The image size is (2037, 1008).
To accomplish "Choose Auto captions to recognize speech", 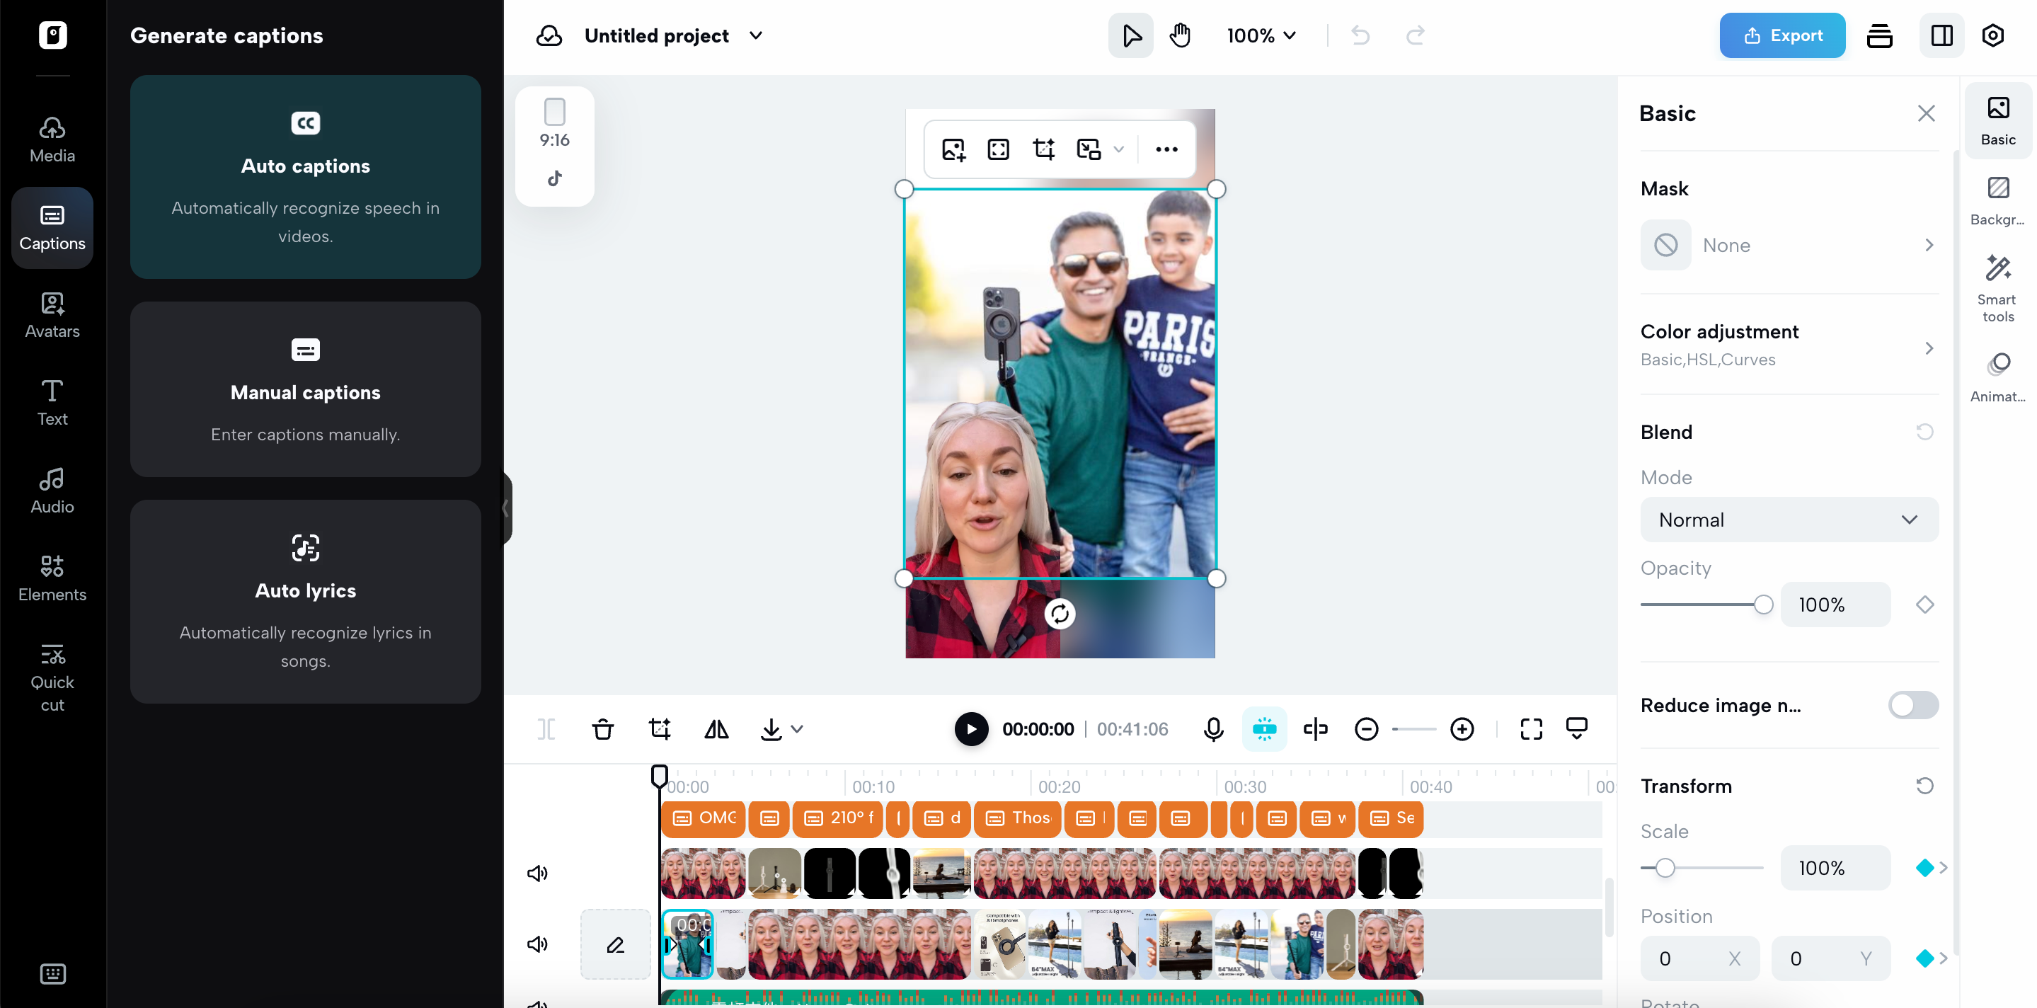I will [x=305, y=177].
